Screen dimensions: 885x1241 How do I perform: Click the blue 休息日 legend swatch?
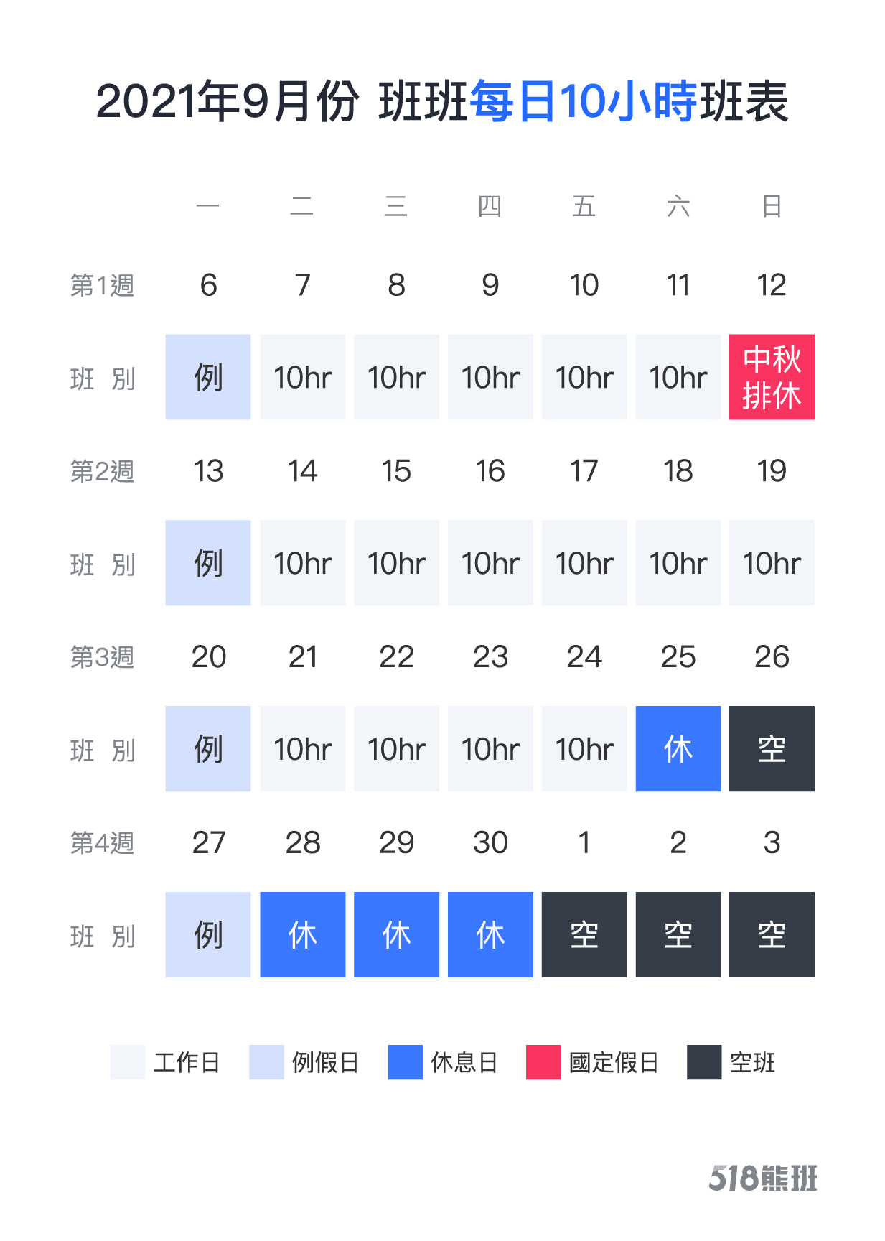405,1062
